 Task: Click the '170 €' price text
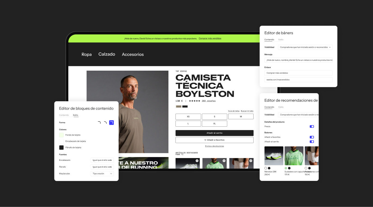click(x=287, y=174)
